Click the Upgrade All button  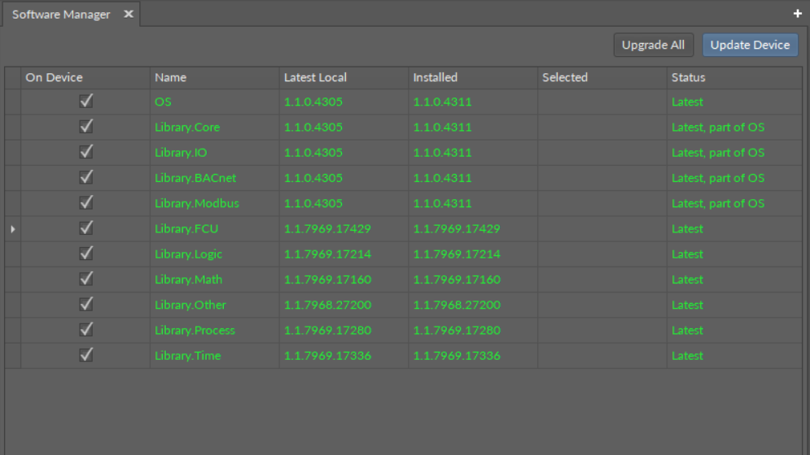653,45
